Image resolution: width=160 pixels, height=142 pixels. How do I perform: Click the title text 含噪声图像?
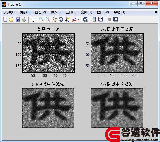click(x=48, y=29)
